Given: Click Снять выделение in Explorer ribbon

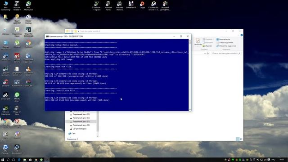Looking at the screenshot, I should tap(225, 43).
